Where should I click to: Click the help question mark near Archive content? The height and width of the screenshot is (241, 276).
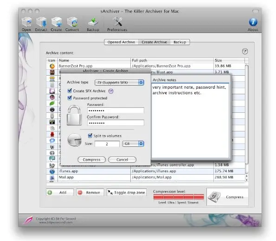(245, 52)
